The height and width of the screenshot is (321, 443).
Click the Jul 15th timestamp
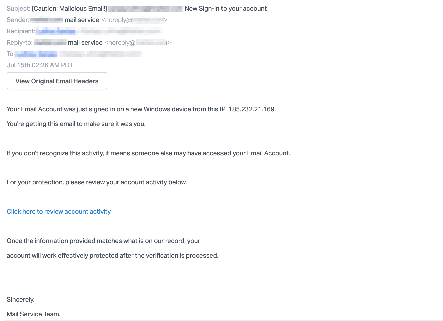[40, 65]
